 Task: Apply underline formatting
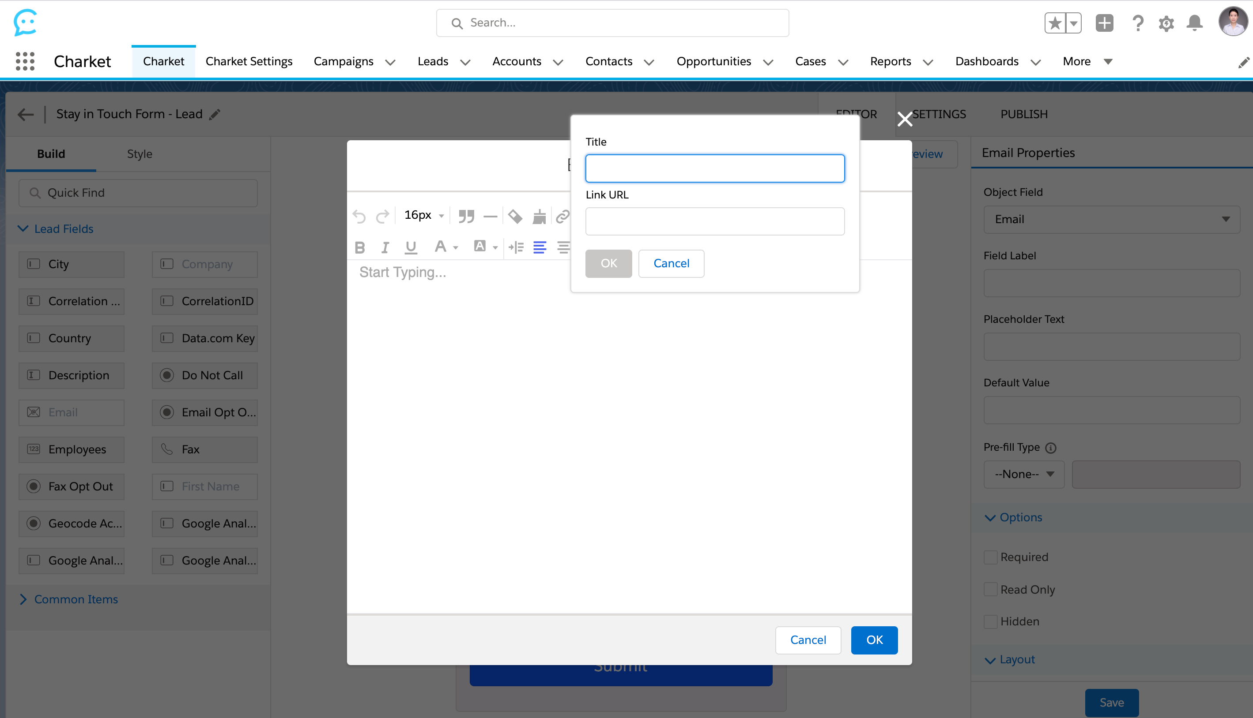[x=411, y=247]
